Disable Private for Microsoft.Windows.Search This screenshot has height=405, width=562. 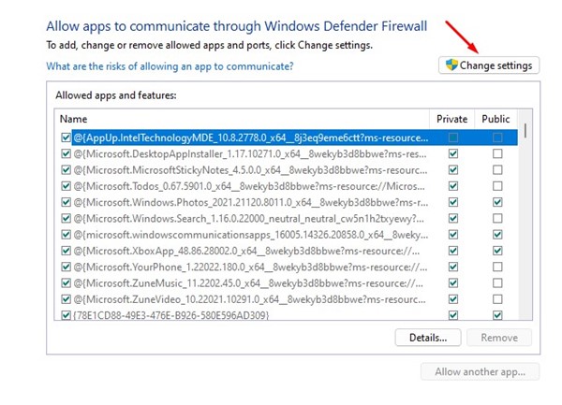pyautogui.click(x=453, y=218)
